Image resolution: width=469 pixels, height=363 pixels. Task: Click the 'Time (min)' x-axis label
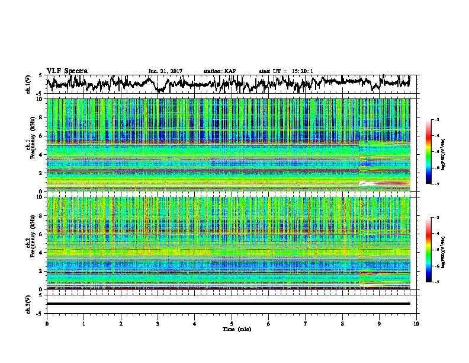[237, 329]
